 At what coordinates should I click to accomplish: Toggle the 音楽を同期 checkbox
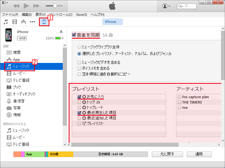point(74,35)
